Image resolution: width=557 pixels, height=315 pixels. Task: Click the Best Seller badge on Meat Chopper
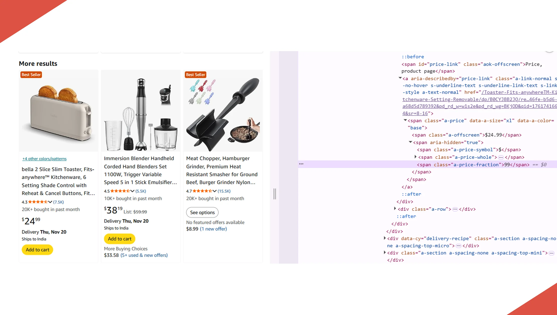pyautogui.click(x=195, y=75)
